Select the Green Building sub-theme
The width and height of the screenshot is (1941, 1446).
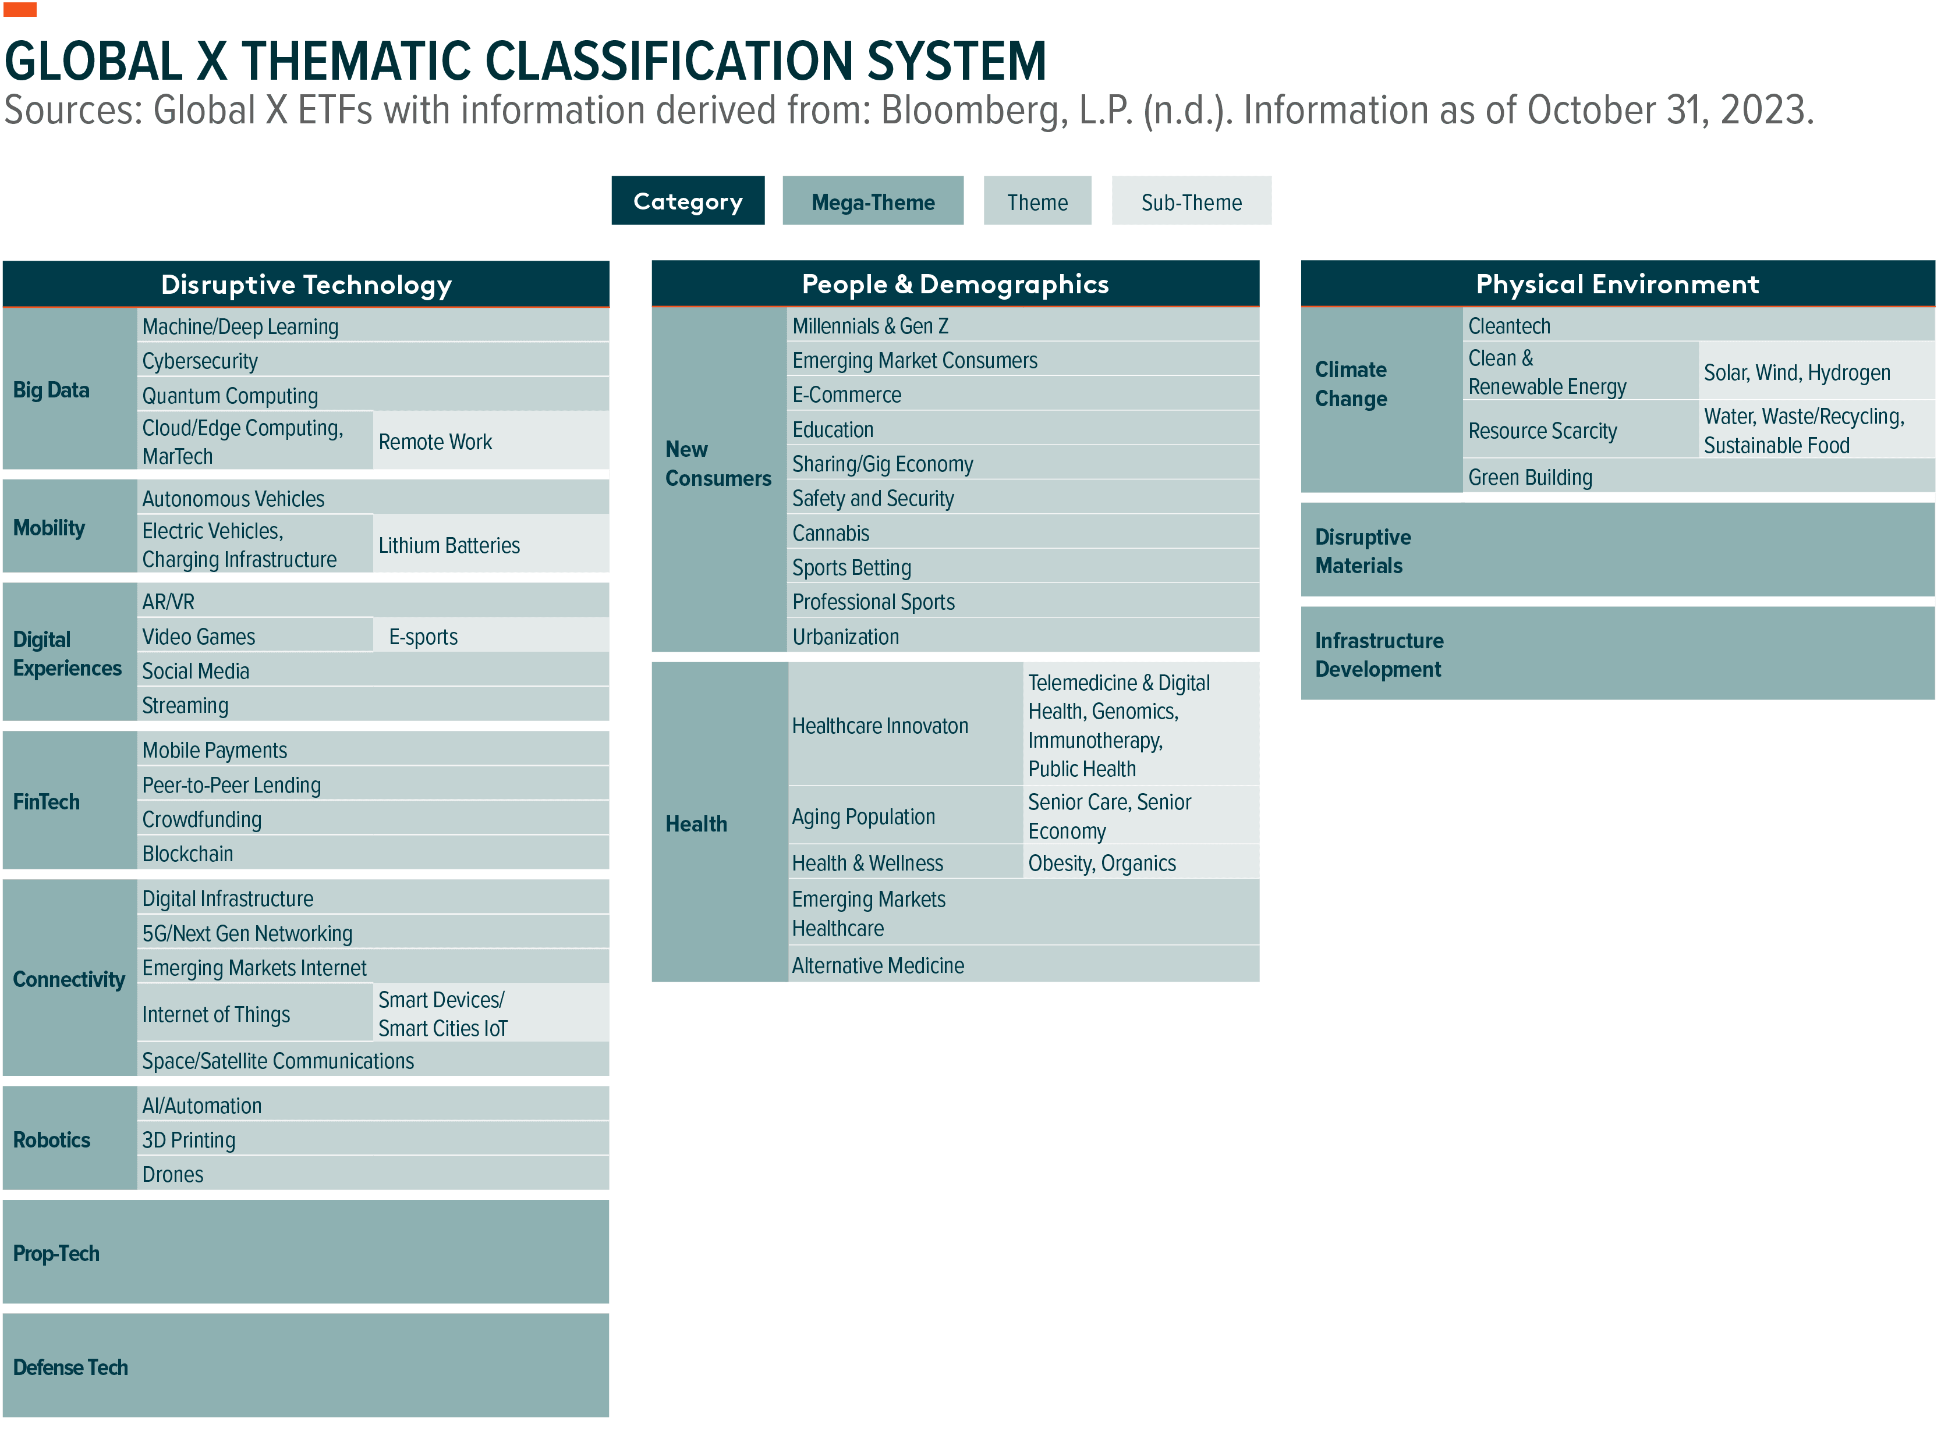pos(1531,477)
